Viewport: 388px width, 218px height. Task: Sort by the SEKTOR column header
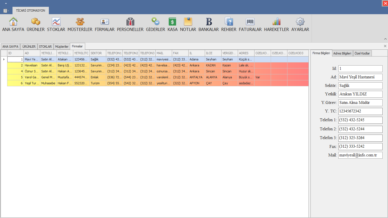(98, 53)
